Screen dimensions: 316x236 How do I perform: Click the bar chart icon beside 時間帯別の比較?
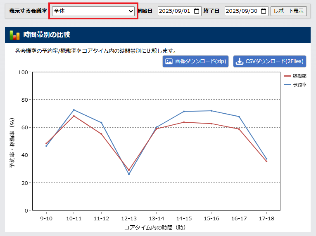pyautogui.click(x=14, y=35)
